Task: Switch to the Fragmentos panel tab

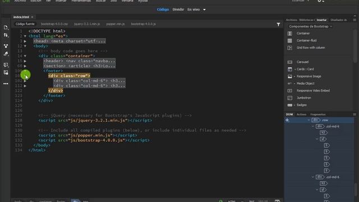Action: pos(318,114)
